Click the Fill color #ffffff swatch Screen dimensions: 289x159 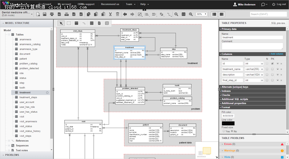tap(228, 116)
